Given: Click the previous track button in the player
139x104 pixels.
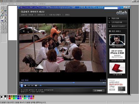Looking at the screenshot, I should click(x=29, y=85).
